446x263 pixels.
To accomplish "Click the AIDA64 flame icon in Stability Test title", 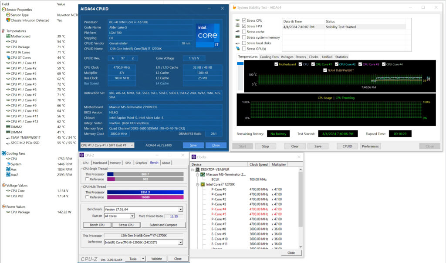I will (234, 7).
